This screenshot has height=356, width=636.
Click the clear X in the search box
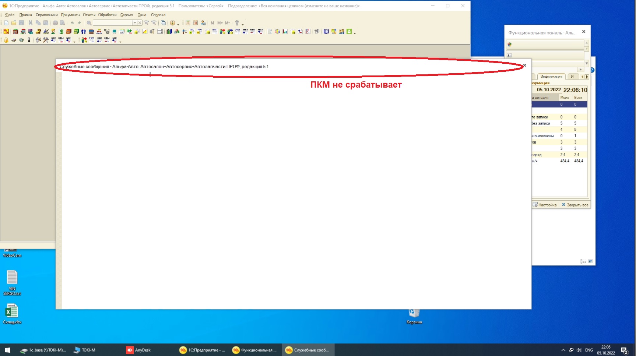click(140, 23)
